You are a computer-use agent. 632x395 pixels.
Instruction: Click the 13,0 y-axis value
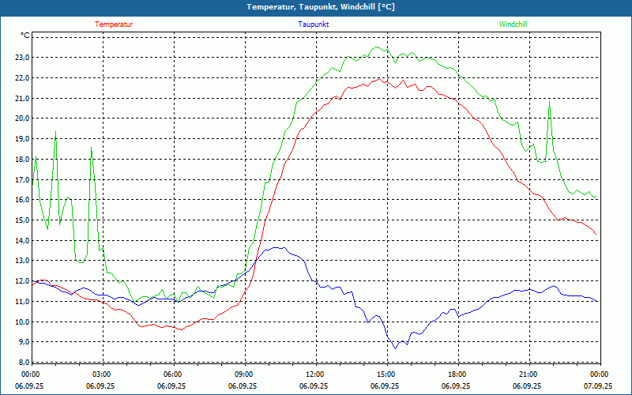[22, 261]
